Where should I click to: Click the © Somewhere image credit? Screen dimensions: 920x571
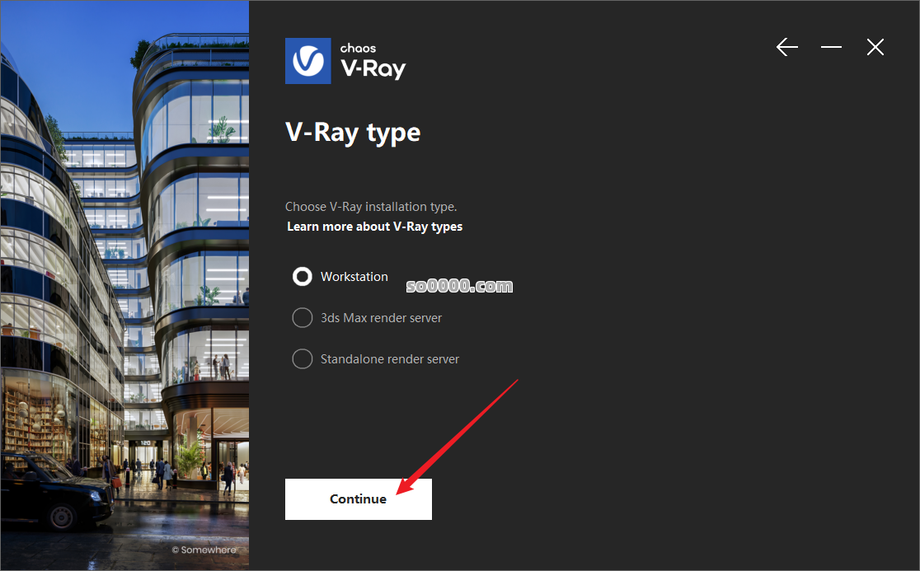click(204, 550)
